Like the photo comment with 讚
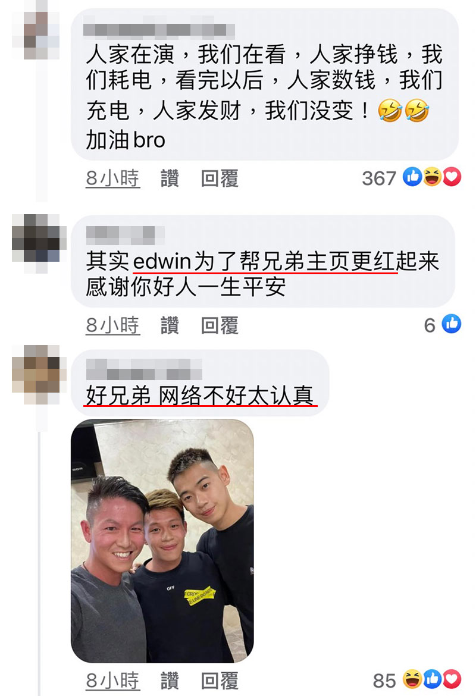The height and width of the screenshot is (696, 476). click(170, 681)
